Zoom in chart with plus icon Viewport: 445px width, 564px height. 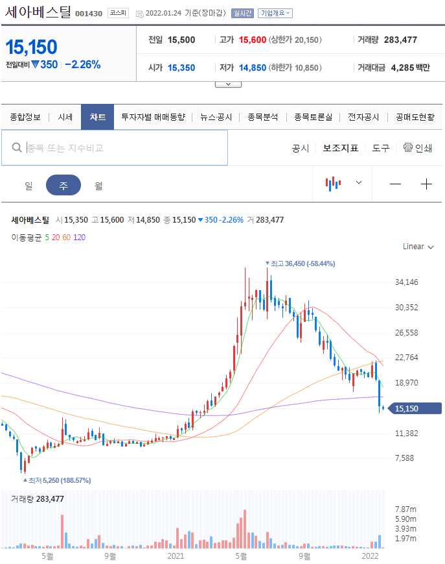click(x=426, y=184)
